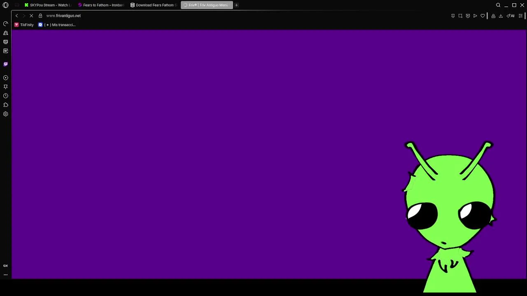Open profile/account icon in toolbar
527x296 pixels.
pos(493,16)
